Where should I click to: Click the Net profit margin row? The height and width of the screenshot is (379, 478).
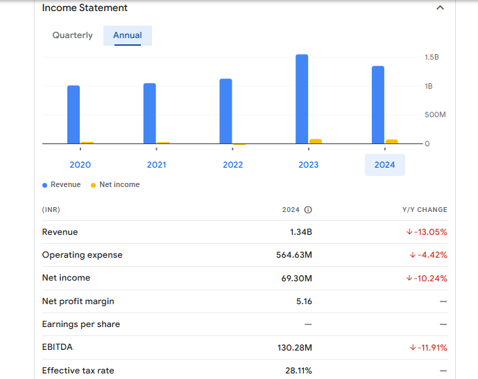click(x=78, y=301)
